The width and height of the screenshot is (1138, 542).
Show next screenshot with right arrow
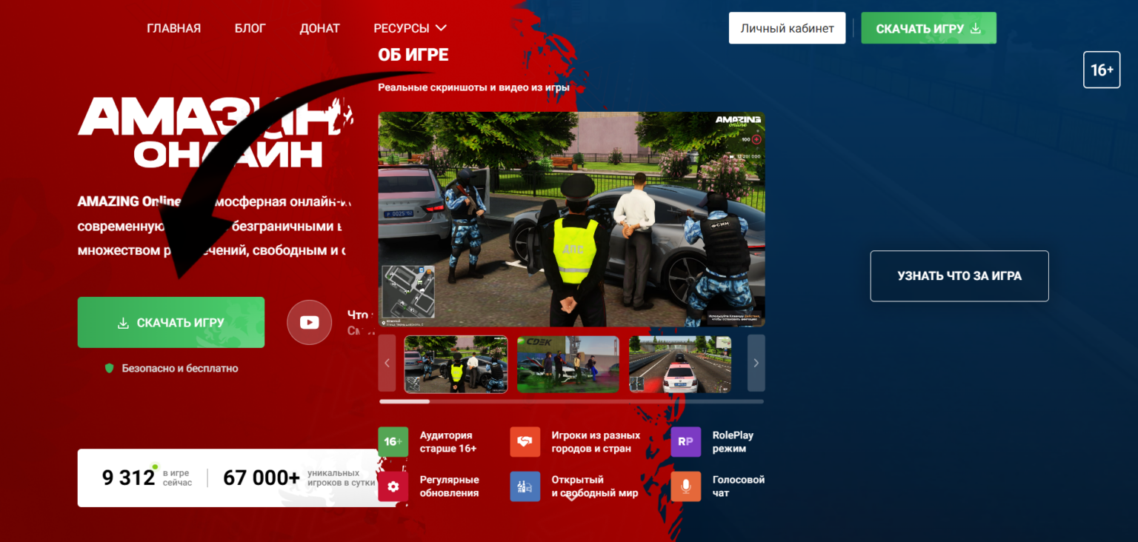[756, 363]
